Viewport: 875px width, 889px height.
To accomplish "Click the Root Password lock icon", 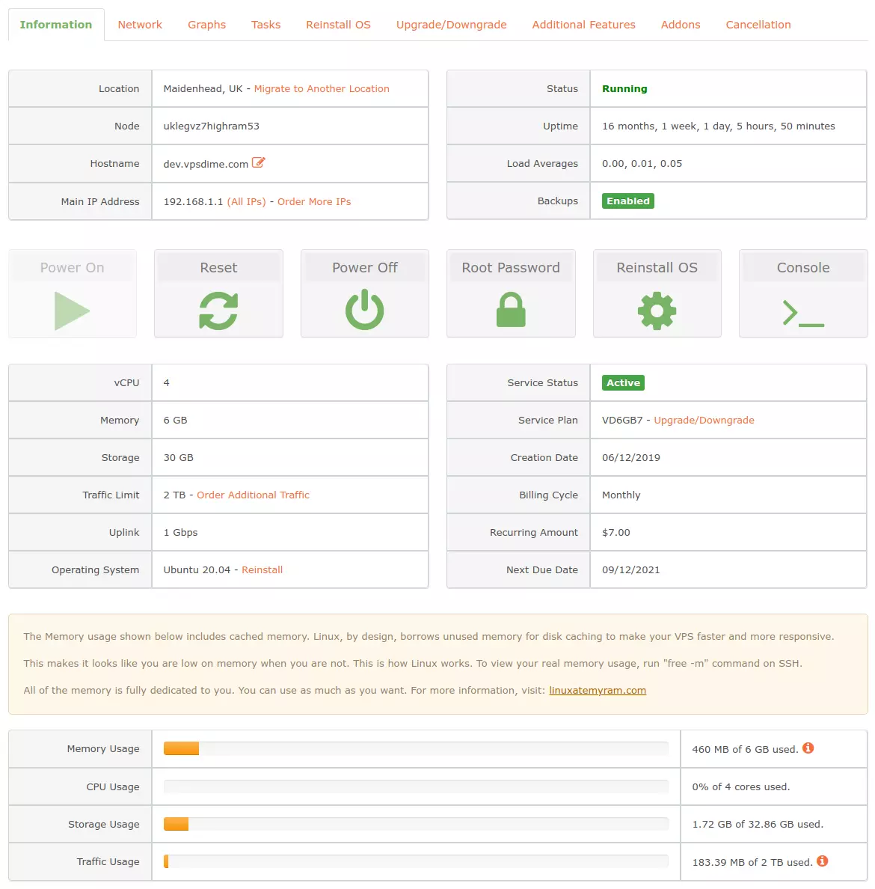I will click(511, 311).
